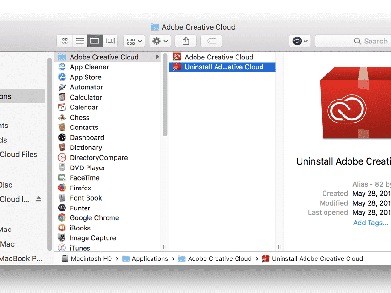Click the large Uninstall Adobe Creative Cloud preview icon

point(355,103)
